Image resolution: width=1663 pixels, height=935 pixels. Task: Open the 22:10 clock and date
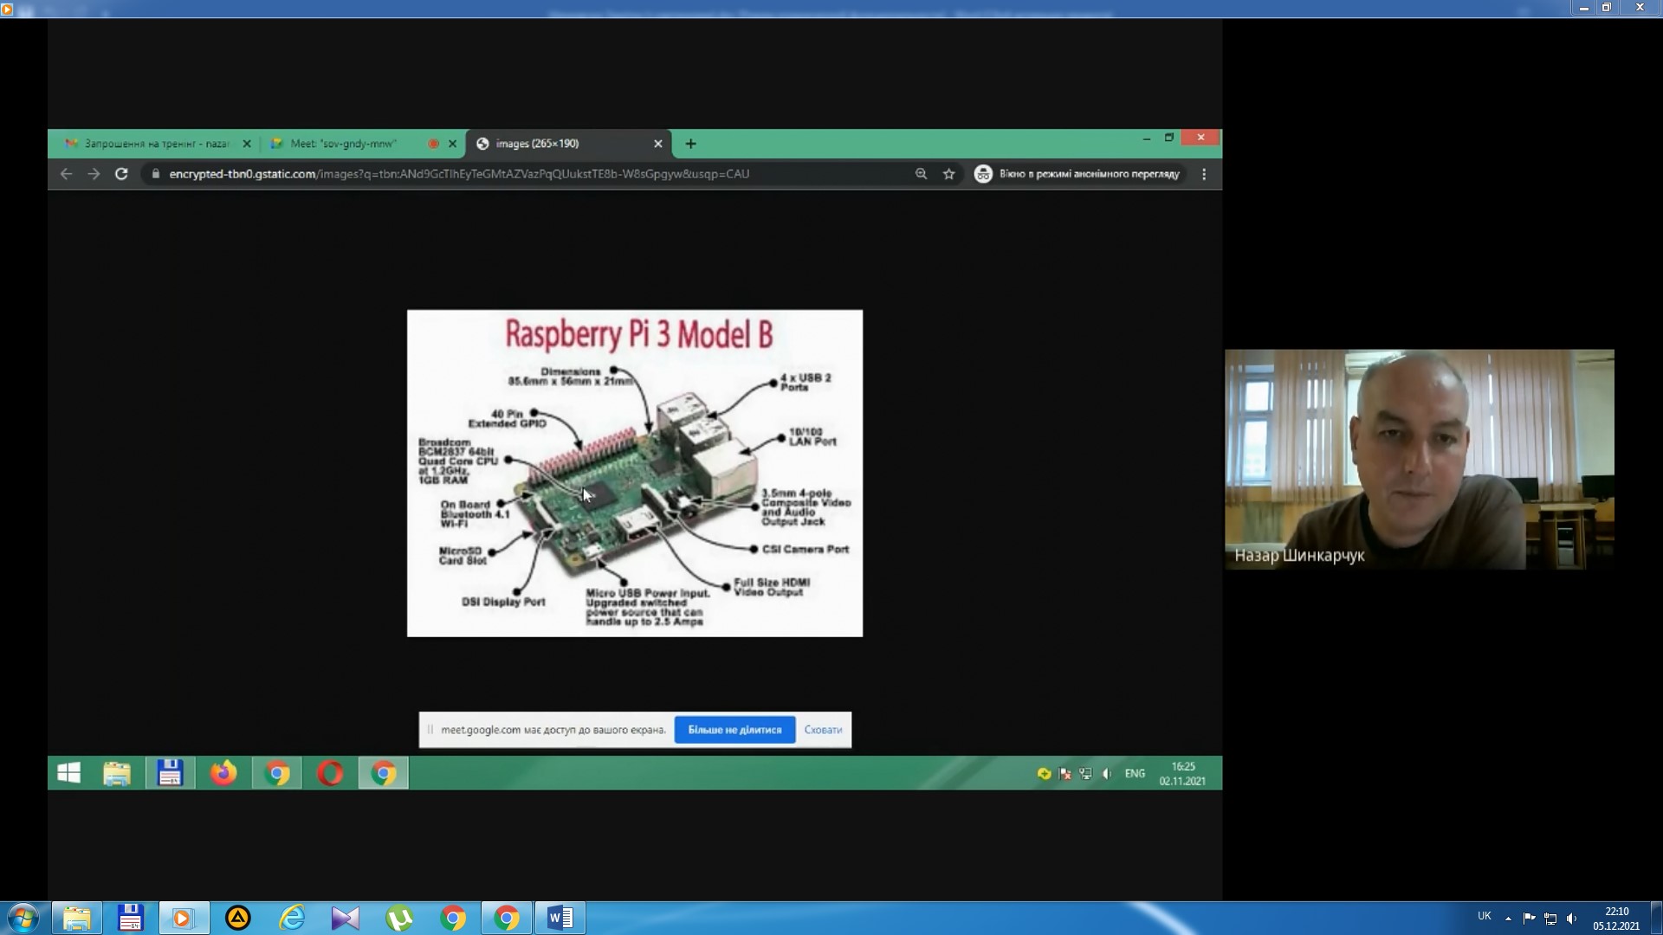coord(1616,919)
